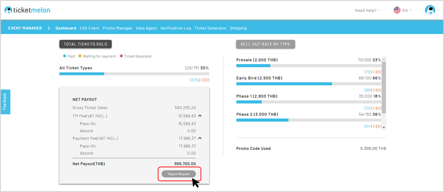Click the 66/100 66% Early Bird count
This screenshot has width=444, height=192.
click(x=370, y=78)
